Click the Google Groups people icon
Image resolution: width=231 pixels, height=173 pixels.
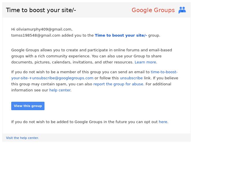[x=182, y=10]
